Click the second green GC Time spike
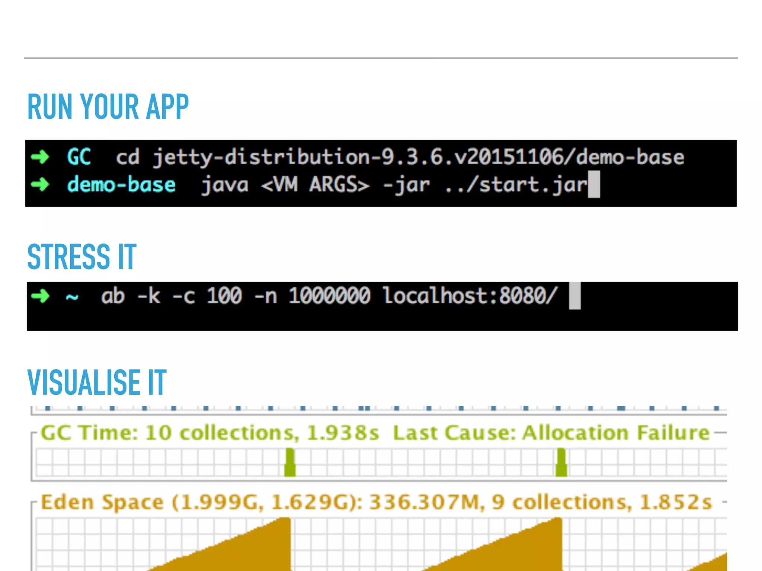762x571 pixels. click(x=561, y=462)
